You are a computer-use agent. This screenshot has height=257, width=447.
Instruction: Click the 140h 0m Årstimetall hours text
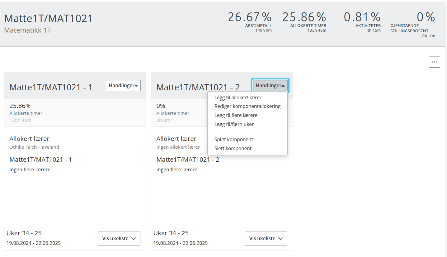pos(263,30)
